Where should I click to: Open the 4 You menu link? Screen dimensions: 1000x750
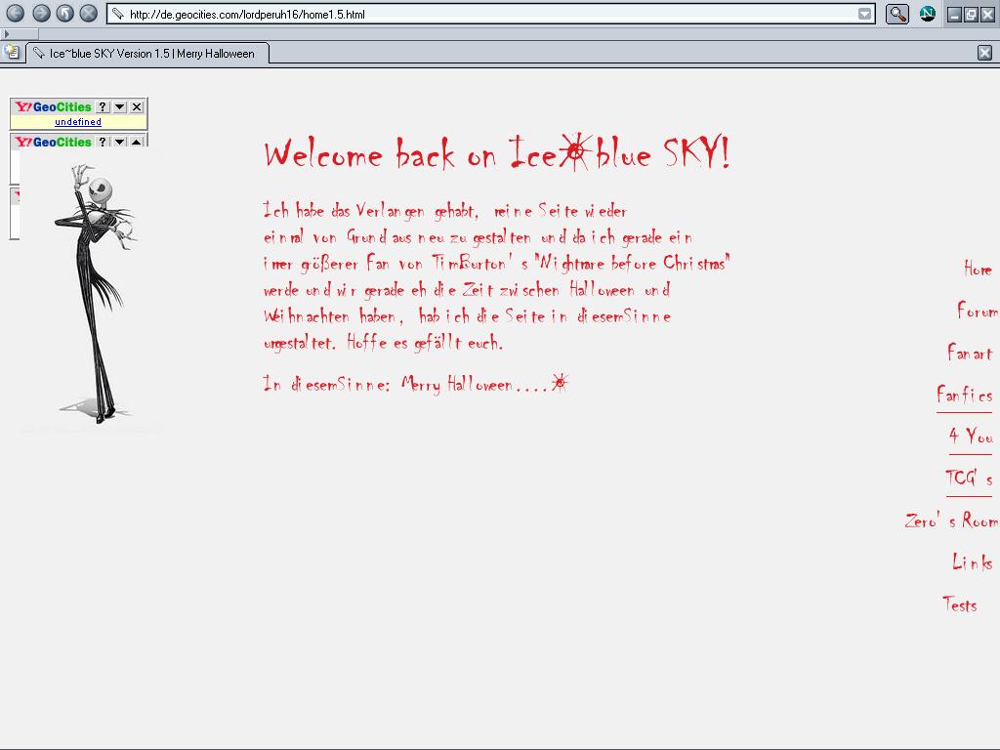971,437
